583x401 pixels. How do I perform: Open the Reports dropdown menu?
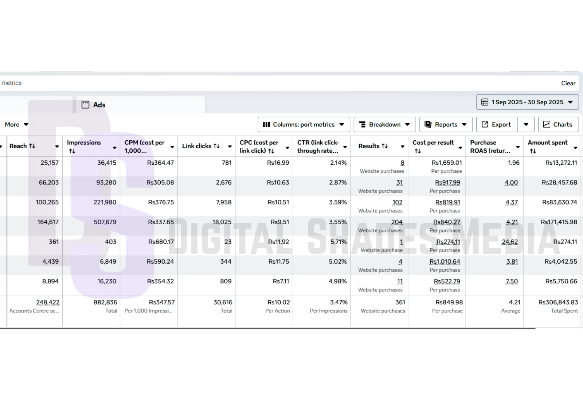(x=446, y=124)
